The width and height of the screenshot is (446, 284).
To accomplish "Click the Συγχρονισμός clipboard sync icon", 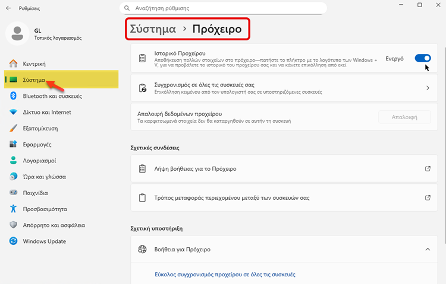I will pyautogui.click(x=142, y=88).
